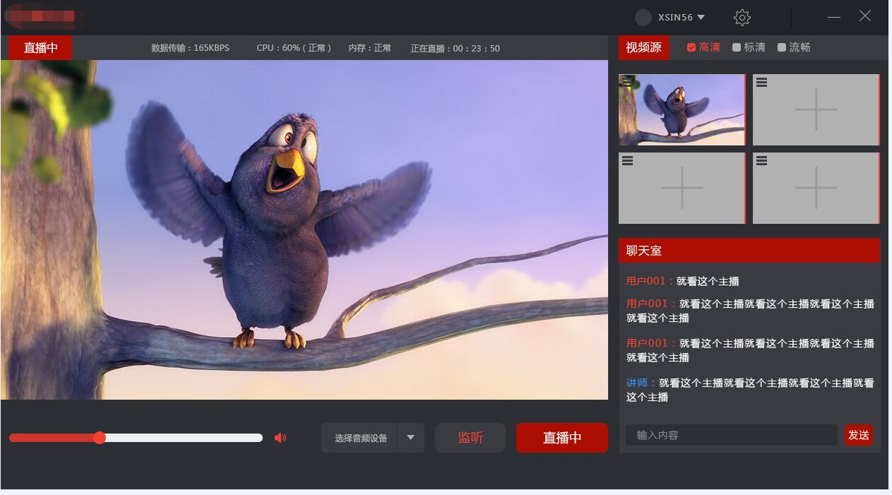The height and width of the screenshot is (495, 892).
Task: Click the volume slider handle
Action: [100, 438]
